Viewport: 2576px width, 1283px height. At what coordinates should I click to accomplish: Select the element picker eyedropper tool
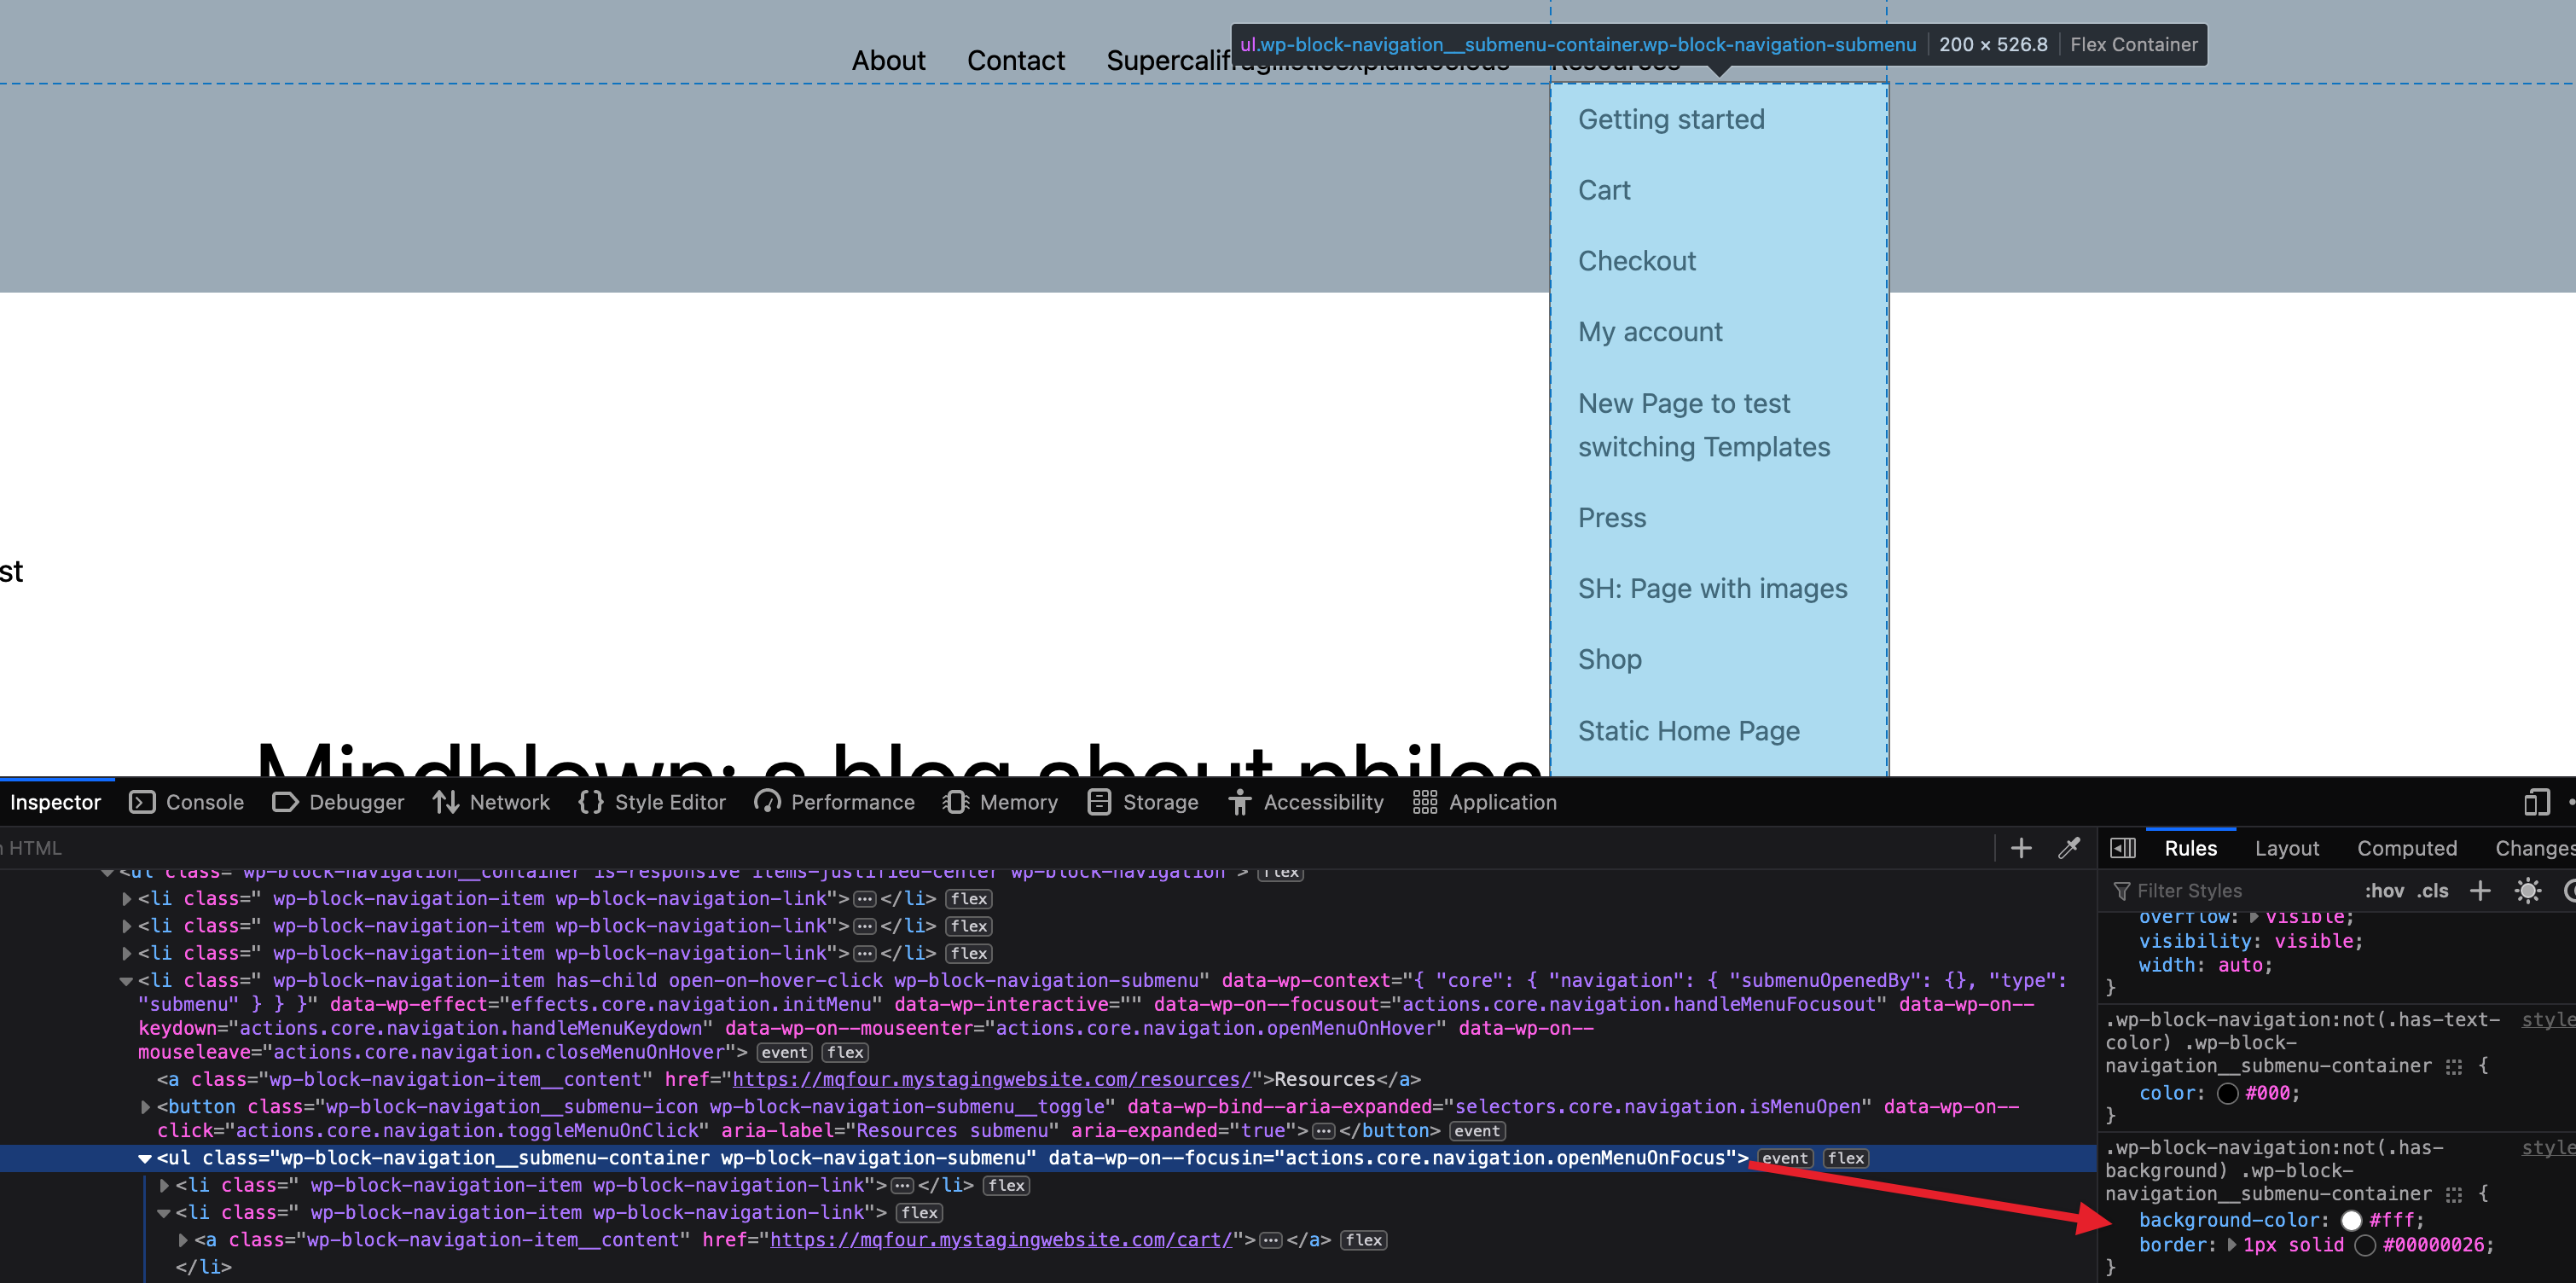pyautogui.click(x=2069, y=848)
